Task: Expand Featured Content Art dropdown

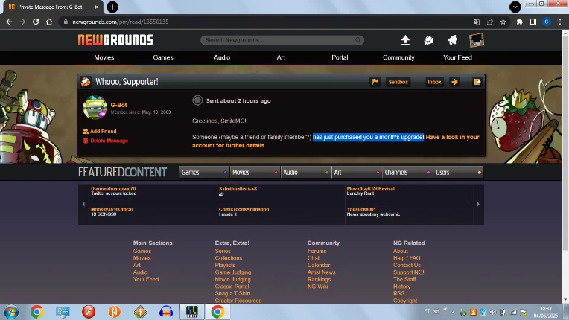Action: tap(356, 173)
